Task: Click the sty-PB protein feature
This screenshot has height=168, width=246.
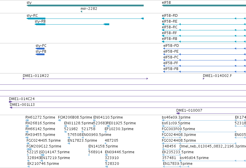Action: pos(40,54)
